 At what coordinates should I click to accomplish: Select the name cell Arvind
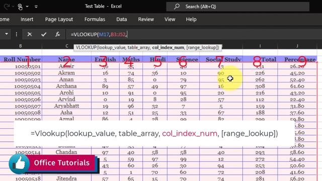point(66,100)
